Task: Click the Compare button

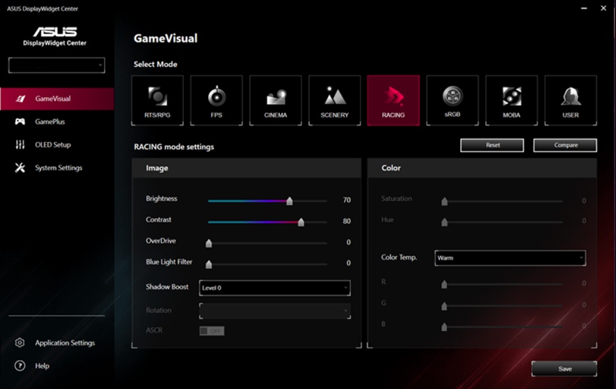Action: tap(565, 145)
